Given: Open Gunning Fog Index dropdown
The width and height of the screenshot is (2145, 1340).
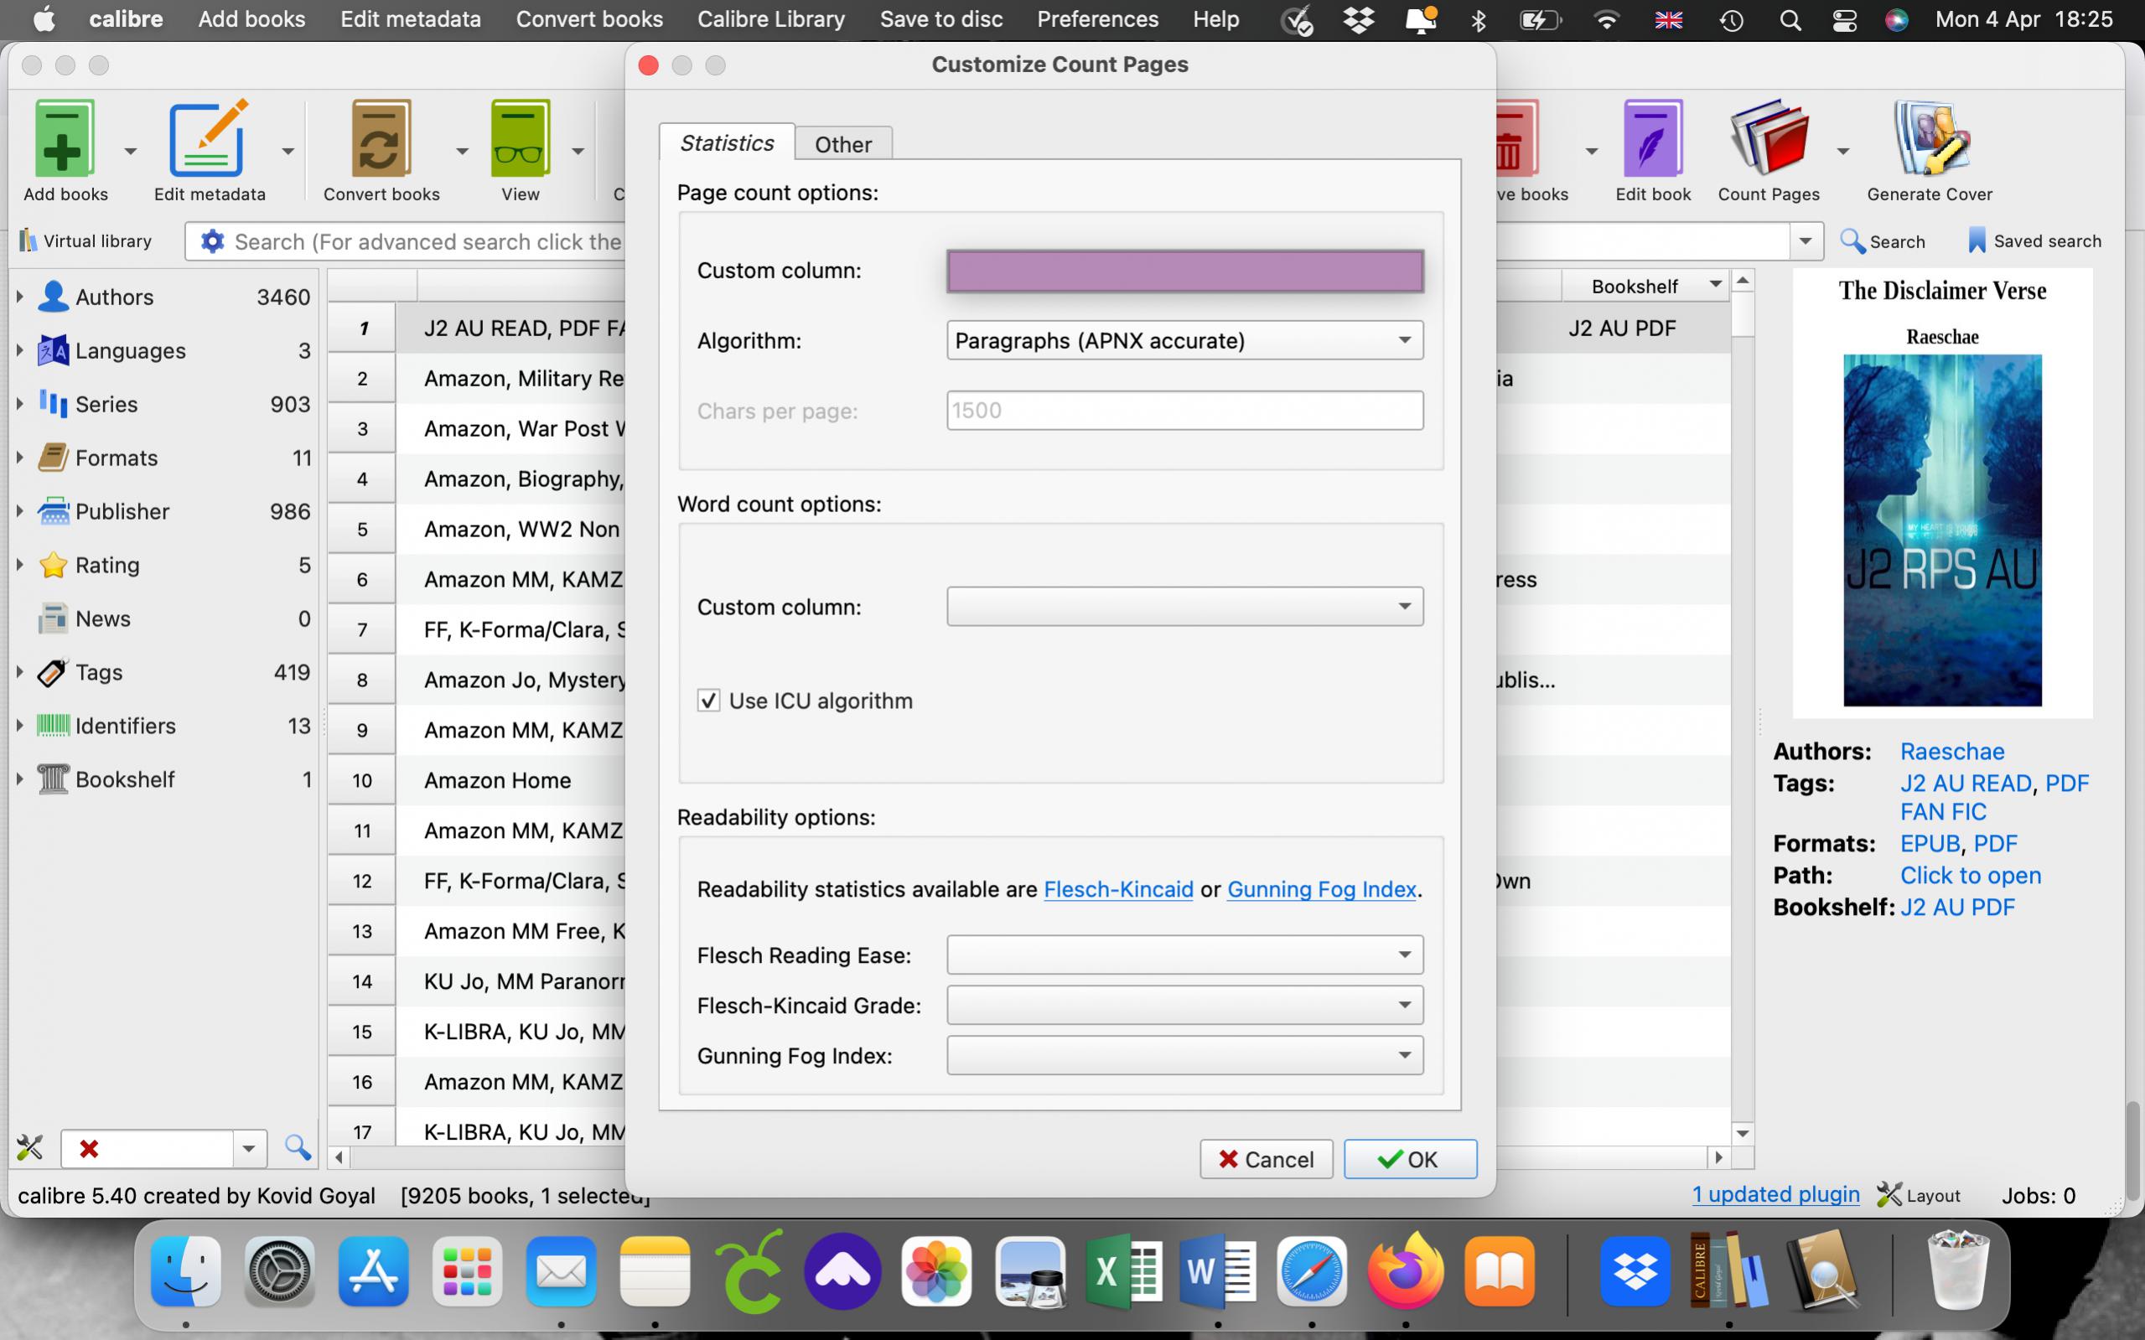Looking at the screenshot, I should point(1184,1054).
